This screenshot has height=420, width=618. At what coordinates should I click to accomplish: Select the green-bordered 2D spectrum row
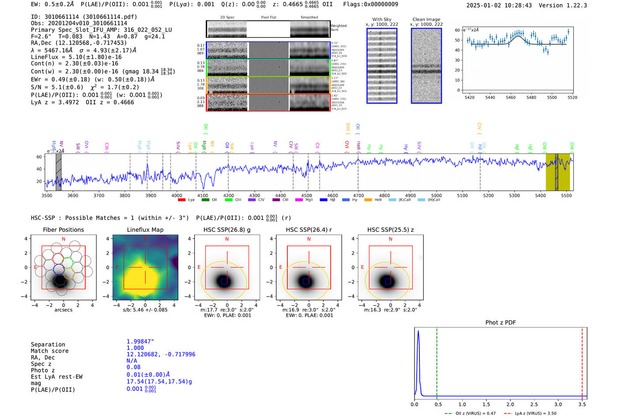click(x=268, y=68)
